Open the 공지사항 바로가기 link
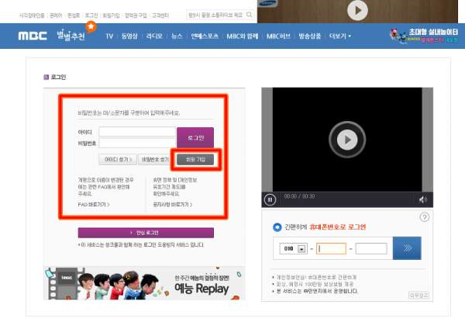This screenshot has height=325, width=465. click(173, 205)
